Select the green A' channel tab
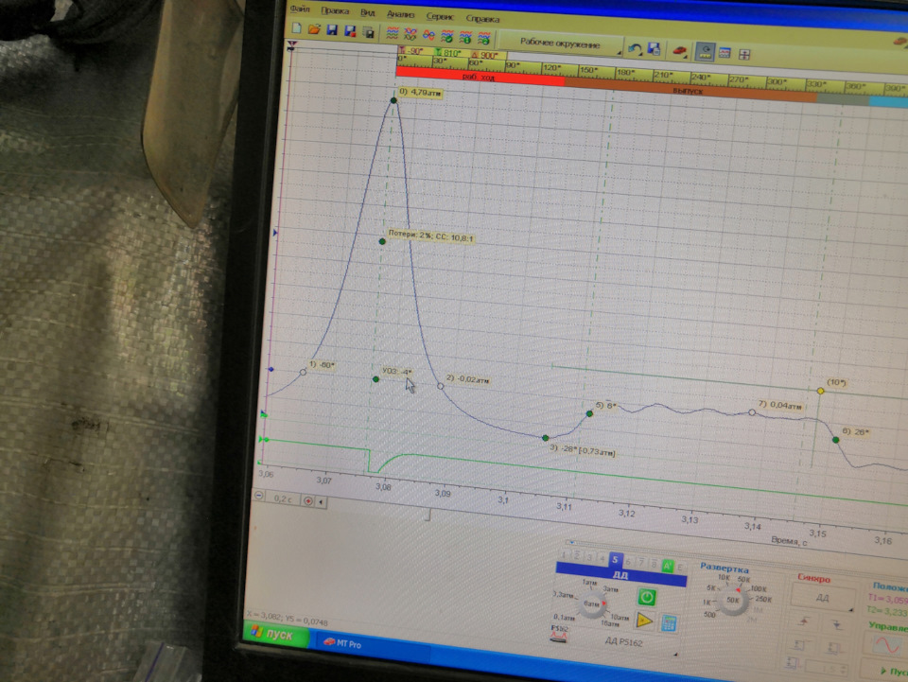This screenshot has width=908, height=682. 667,565
